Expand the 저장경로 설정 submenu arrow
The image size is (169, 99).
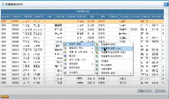pyautogui.click(x=131, y=73)
